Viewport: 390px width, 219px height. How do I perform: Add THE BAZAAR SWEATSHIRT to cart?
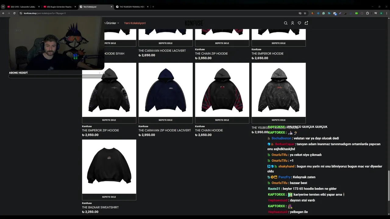tap(109, 197)
